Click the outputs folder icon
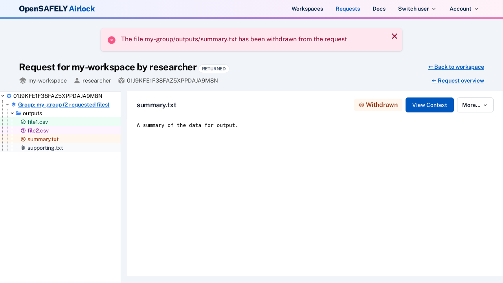Viewport: 503px width, 283px height. (x=18, y=113)
